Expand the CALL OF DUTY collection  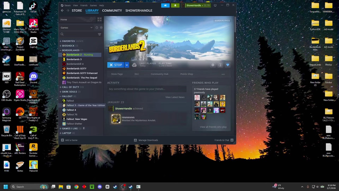(60, 87)
